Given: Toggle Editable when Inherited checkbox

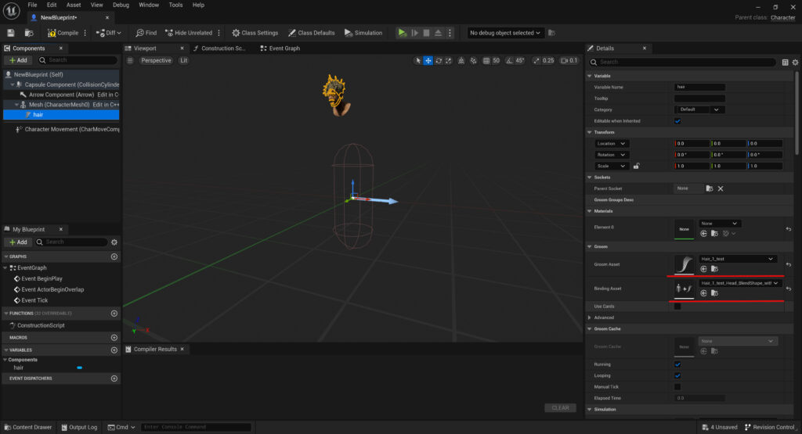Looking at the screenshot, I should 677,121.
